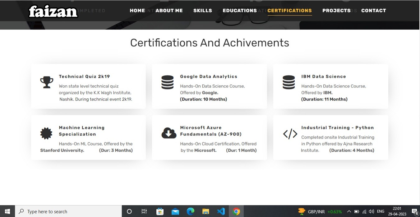Click the gear icon for Machine Learning Specialization
The width and height of the screenshot is (420, 217).
46,133
